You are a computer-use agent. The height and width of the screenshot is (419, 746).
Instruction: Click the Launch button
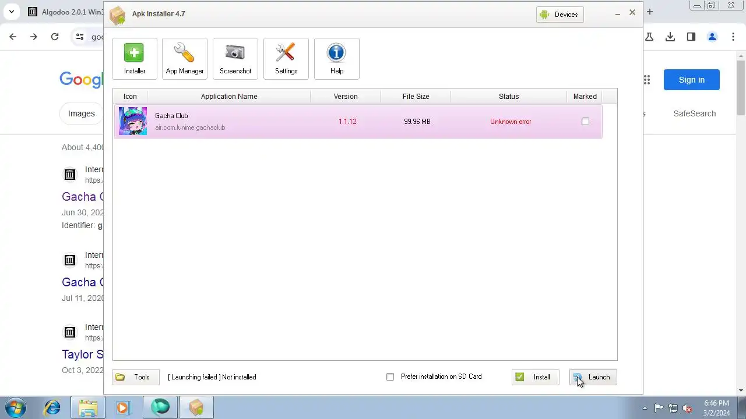coord(593,377)
